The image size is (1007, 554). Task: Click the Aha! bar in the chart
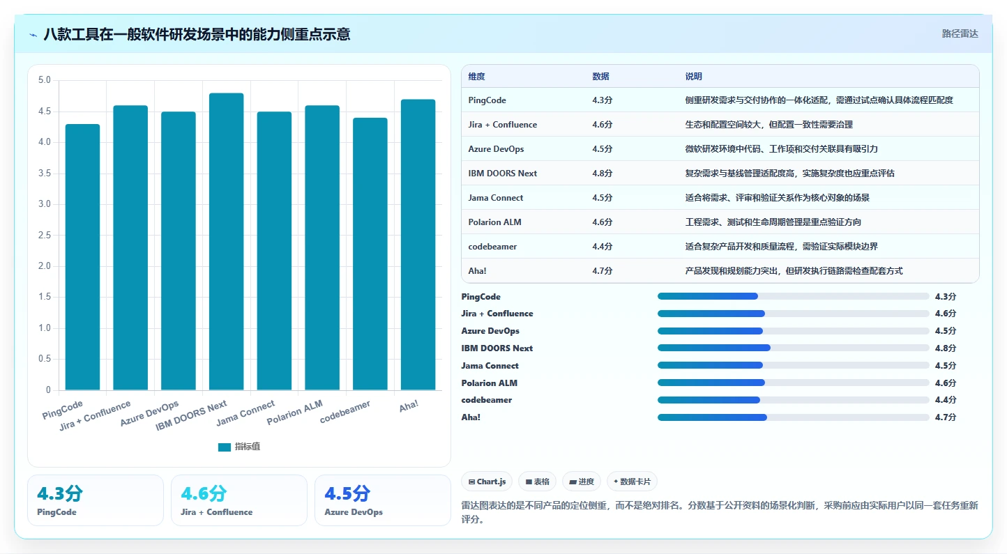418,245
